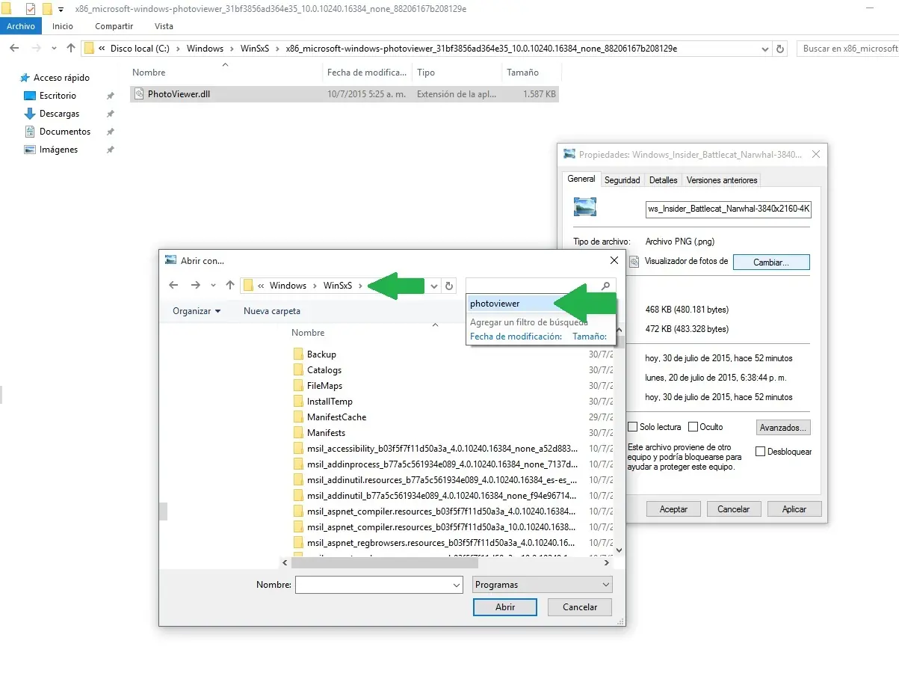The height and width of the screenshot is (685, 899).
Task: Click the Documentos pin icon
Action: pyautogui.click(x=110, y=132)
